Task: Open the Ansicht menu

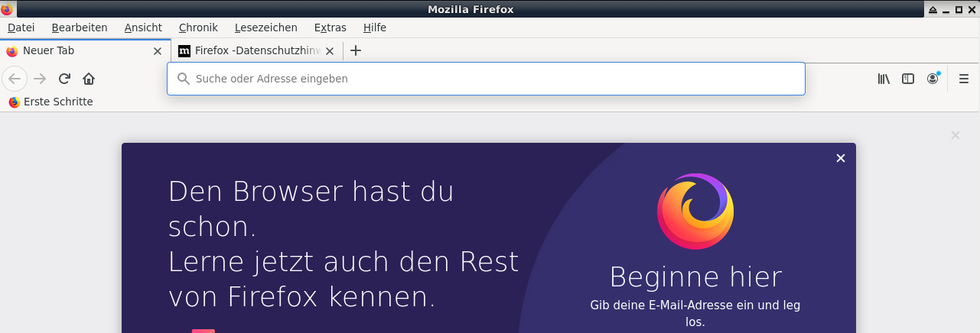Action: click(143, 27)
